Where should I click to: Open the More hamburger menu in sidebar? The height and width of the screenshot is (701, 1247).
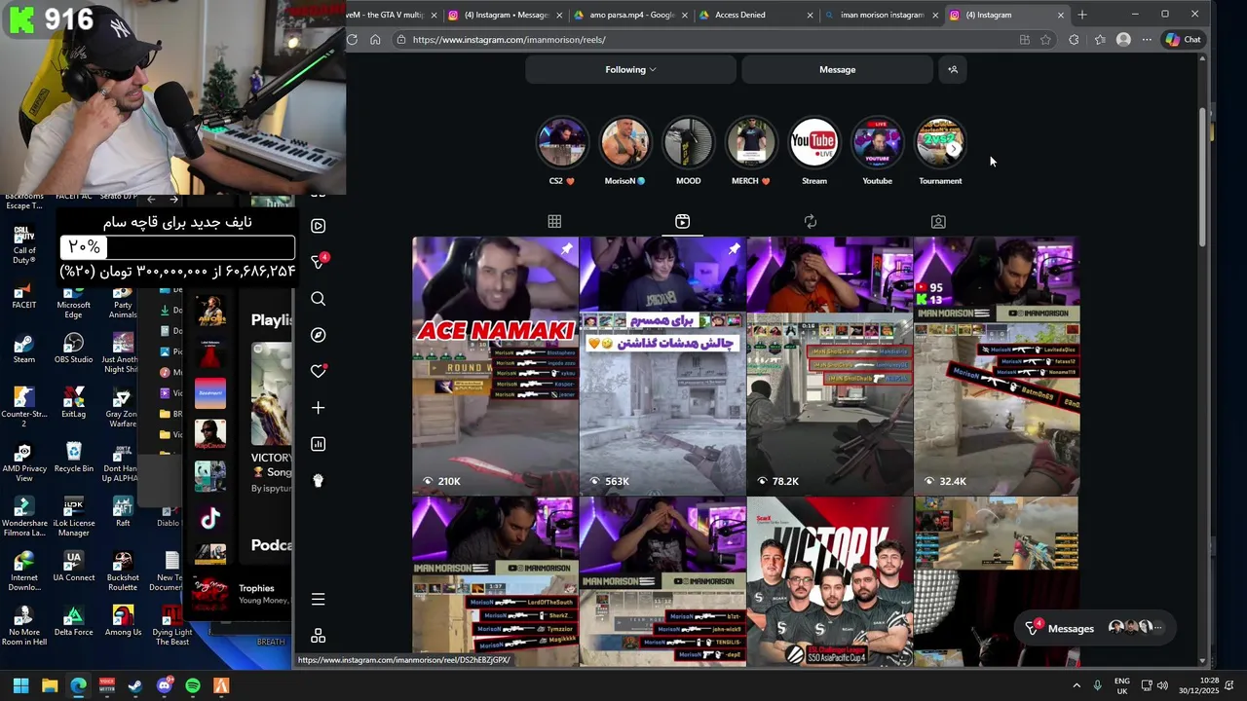click(x=319, y=600)
